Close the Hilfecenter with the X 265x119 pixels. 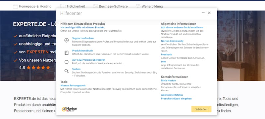(209, 13)
